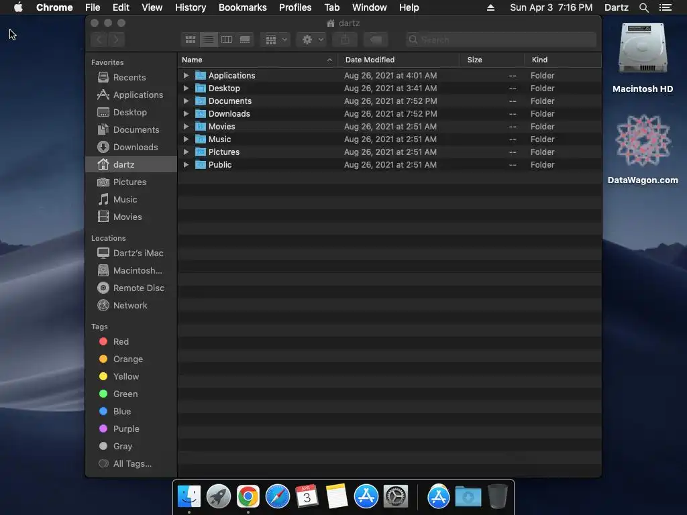Filter by the Blue tag
Screen dimensions: 687x515
[x=131, y=412]
